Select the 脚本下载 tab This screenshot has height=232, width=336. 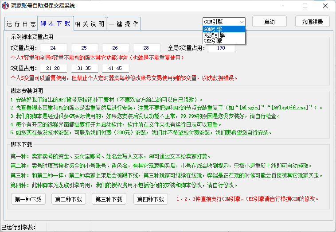pos(55,23)
